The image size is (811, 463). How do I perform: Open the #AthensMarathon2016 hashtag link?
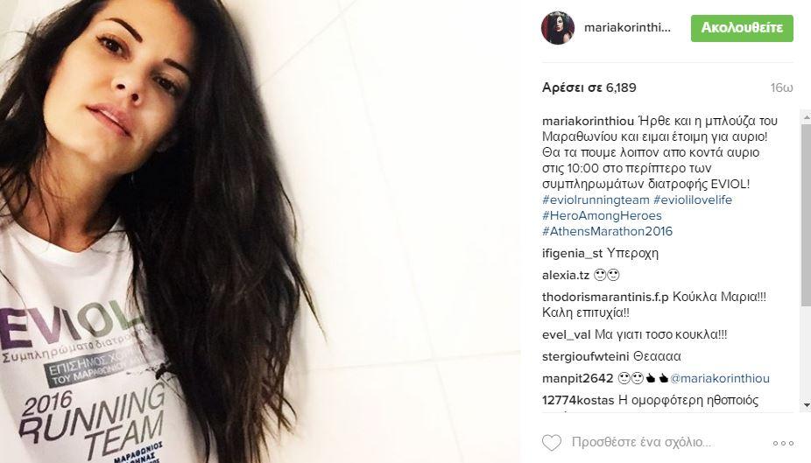(607, 231)
